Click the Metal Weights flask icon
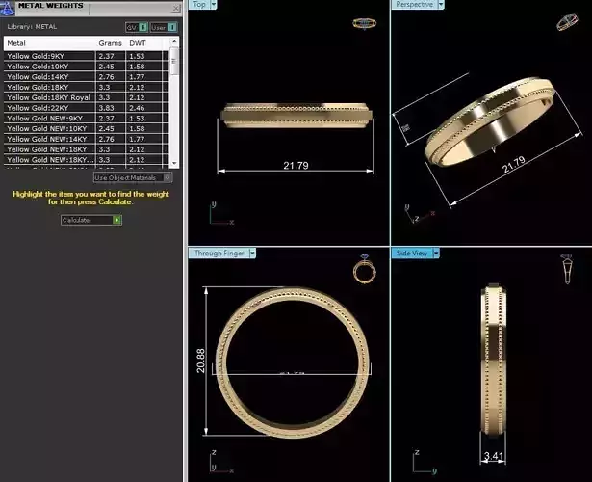 tap(7, 9)
